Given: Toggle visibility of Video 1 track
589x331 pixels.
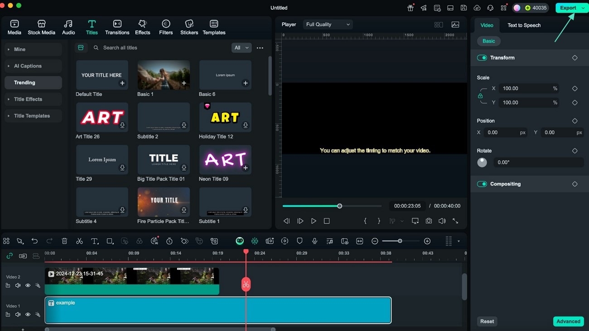Looking at the screenshot, I should click(28, 315).
